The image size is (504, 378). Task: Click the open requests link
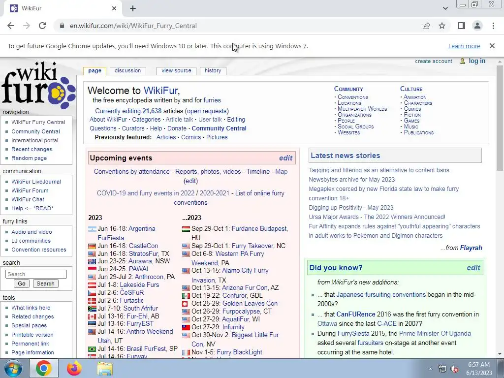[x=207, y=111]
